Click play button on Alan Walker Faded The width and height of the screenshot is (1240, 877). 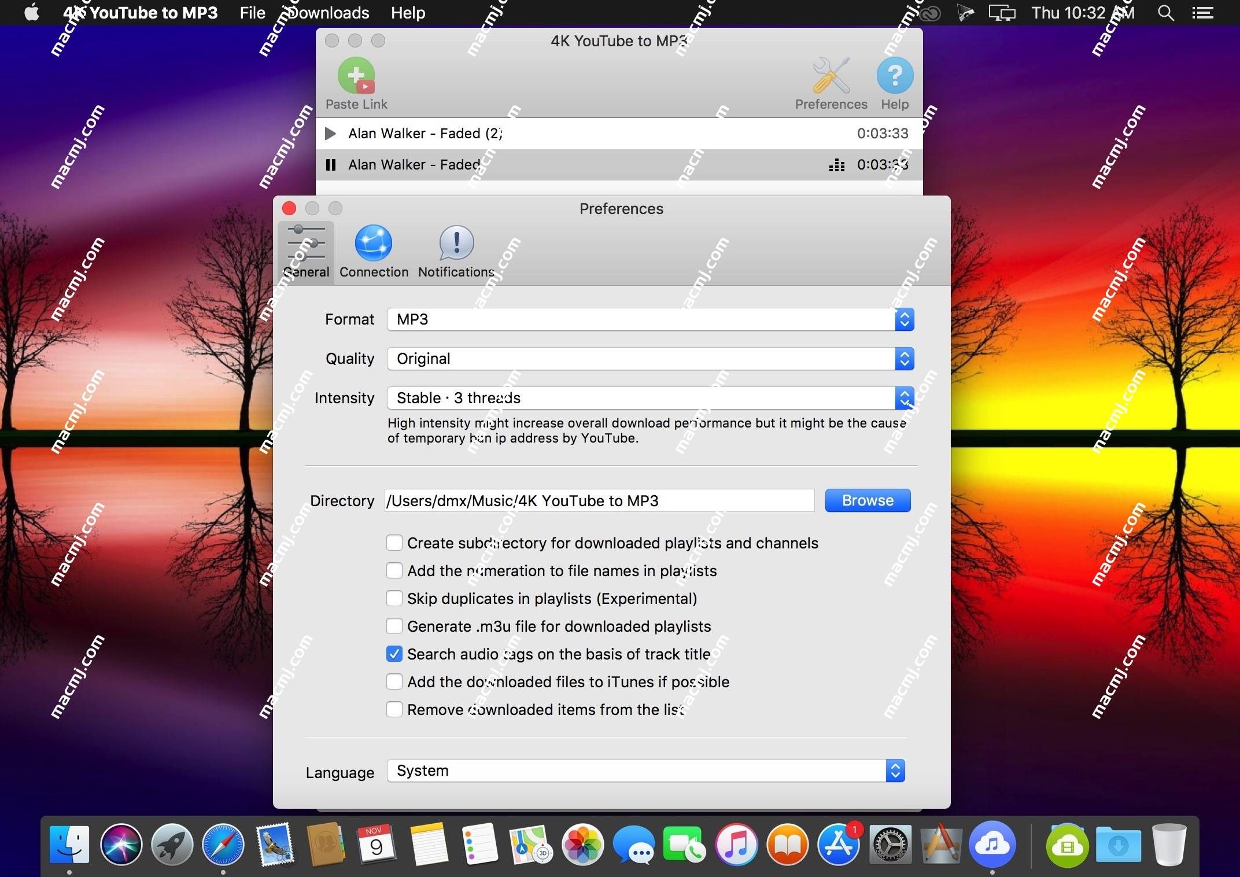pos(330,133)
